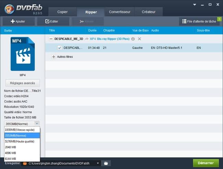223x169 pixels.
Task: Open the save path dropdown arrow
Action: [x=98, y=163]
